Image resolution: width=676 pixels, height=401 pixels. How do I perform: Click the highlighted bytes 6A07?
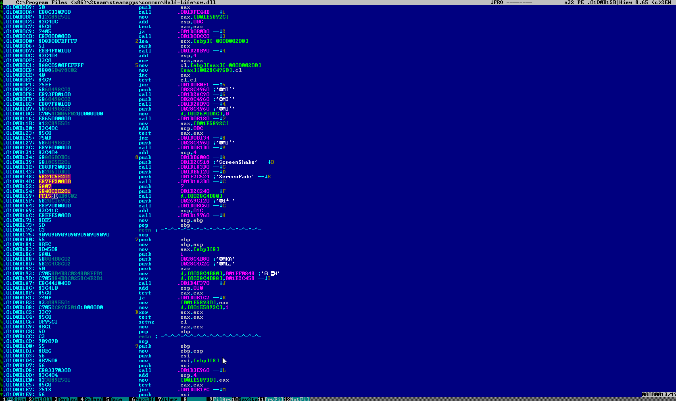45,186
